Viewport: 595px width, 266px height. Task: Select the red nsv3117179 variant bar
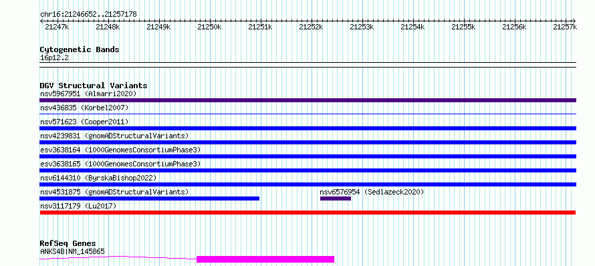point(308,213)
